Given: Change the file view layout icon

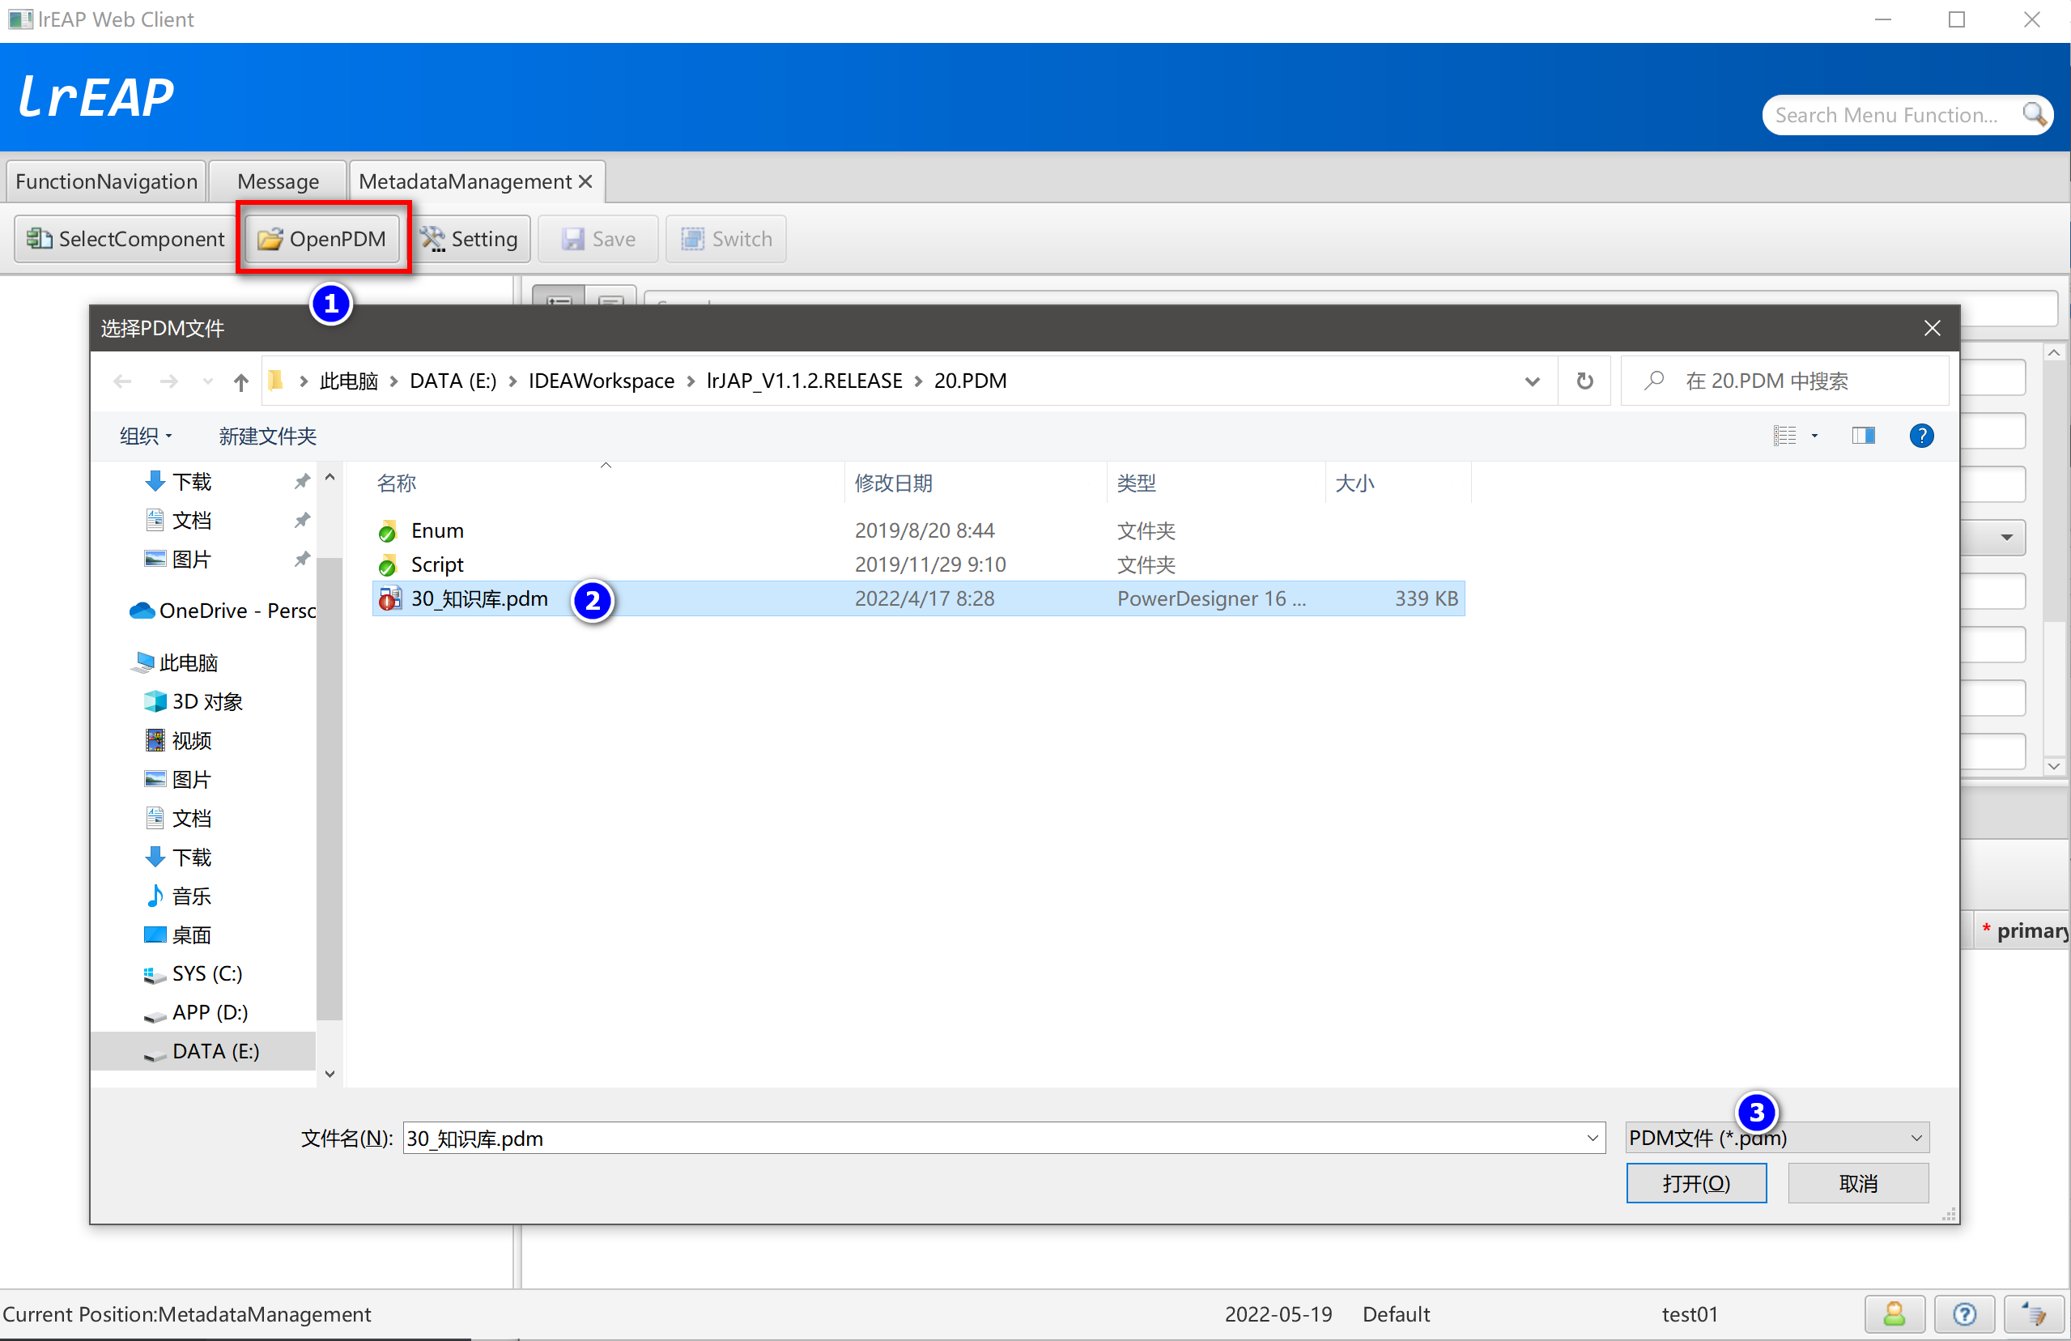Looking at the screenshot, I should pyautogui.click(x=1784, y=436).
